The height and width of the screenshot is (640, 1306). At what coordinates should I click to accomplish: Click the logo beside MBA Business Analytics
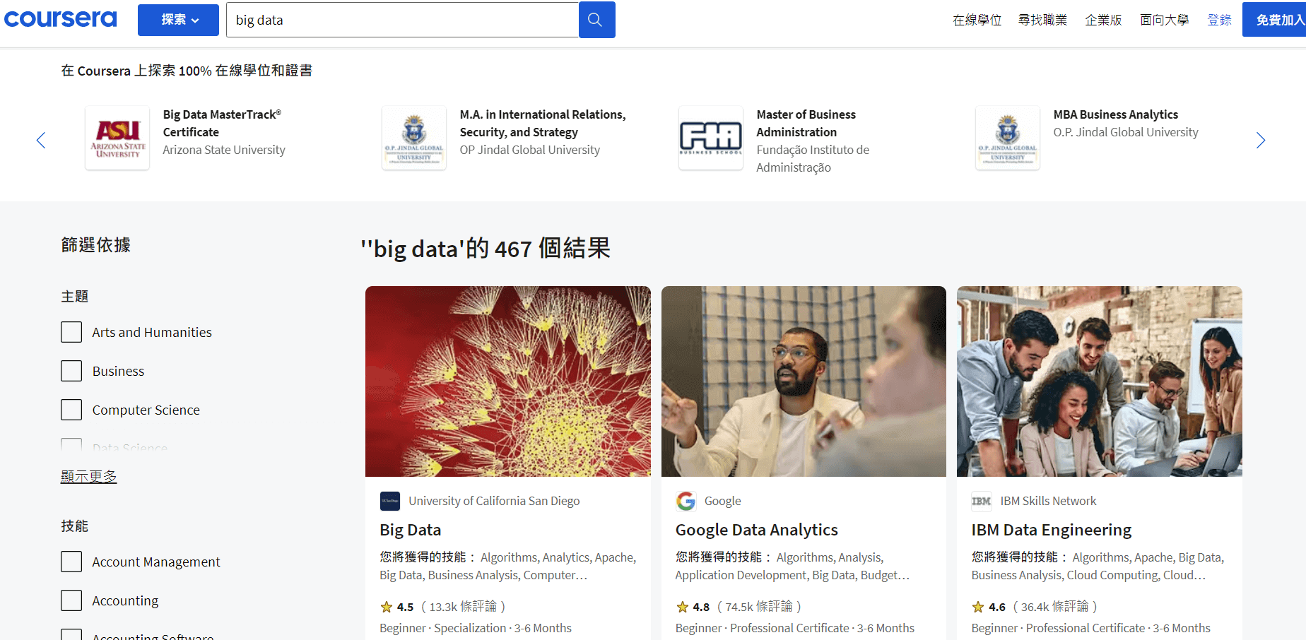(1008, 138)
